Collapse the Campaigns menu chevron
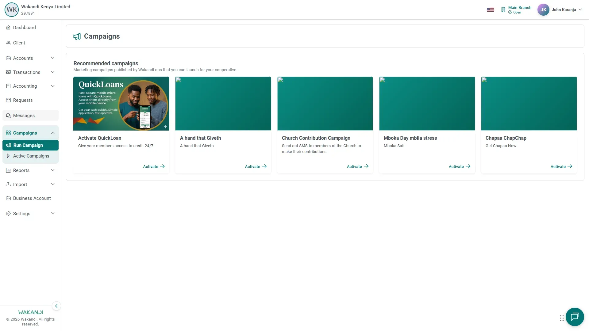The height and width of the screenshot is (331, 589). click(x=53, y=133)
